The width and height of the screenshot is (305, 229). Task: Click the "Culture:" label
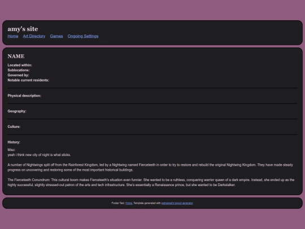(x=14, y=127)
